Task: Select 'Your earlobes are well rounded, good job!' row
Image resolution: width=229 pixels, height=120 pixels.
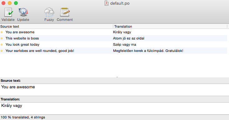Action: [113, 51]
